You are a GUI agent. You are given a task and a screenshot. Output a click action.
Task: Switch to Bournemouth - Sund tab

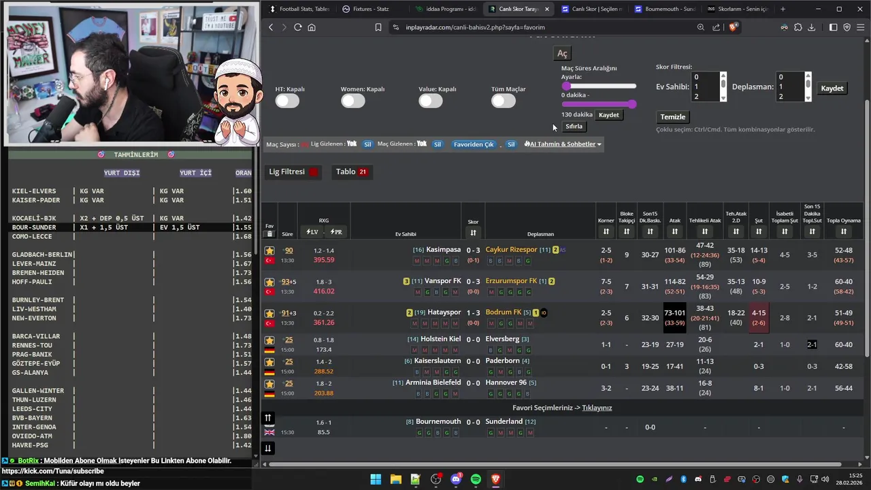(665, 9)
